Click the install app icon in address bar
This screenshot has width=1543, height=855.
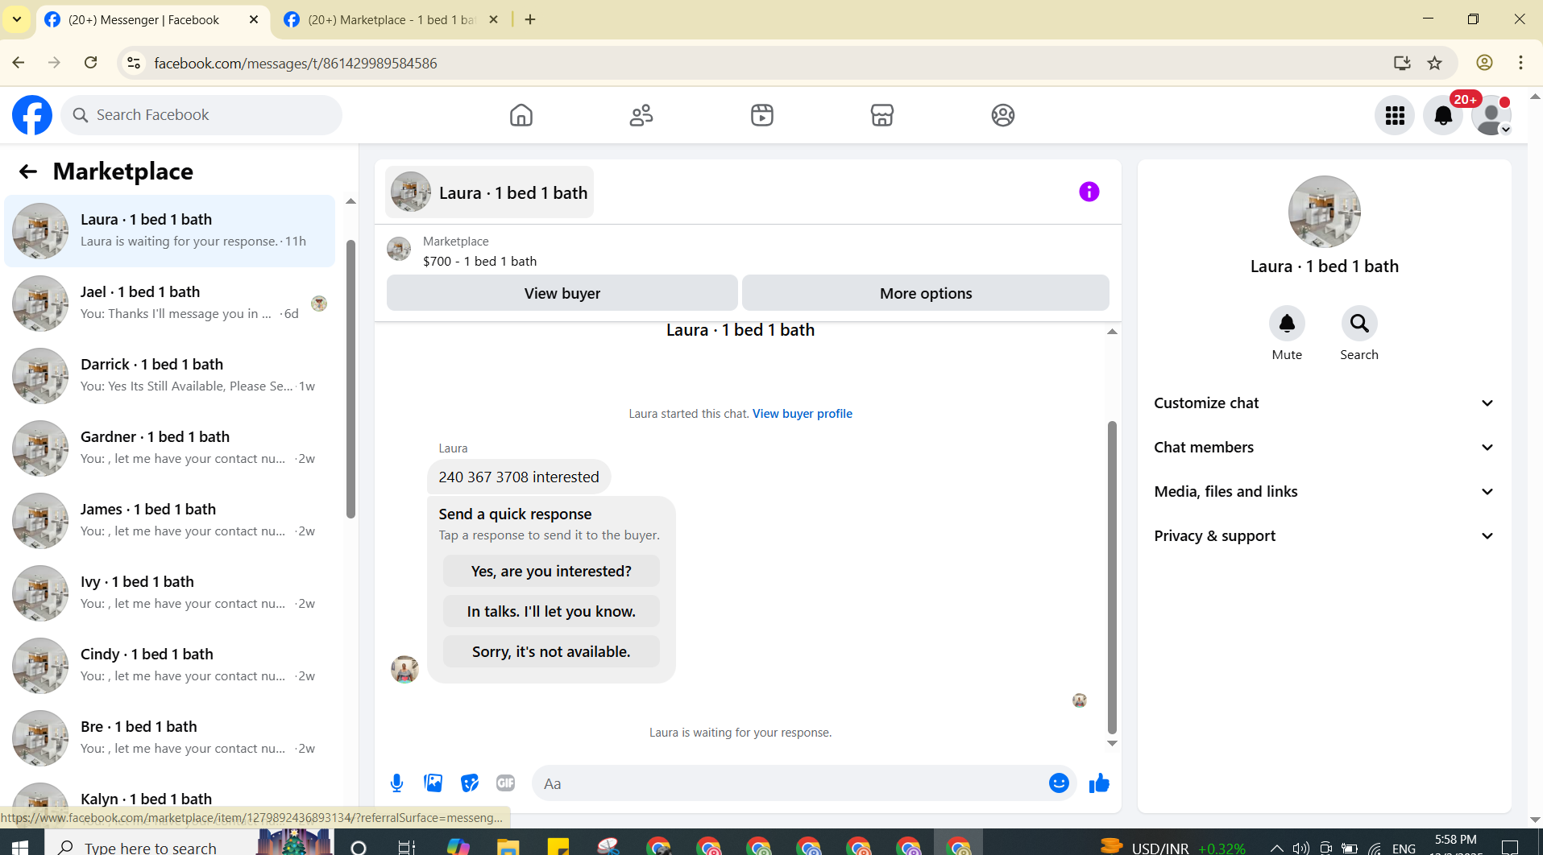point(1402,63)
